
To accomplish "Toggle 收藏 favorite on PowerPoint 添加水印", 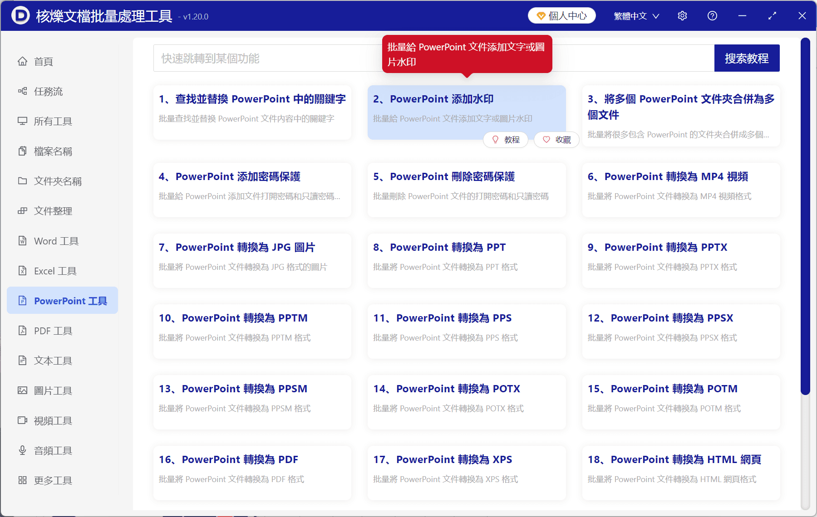I will [x=556, y=140].
